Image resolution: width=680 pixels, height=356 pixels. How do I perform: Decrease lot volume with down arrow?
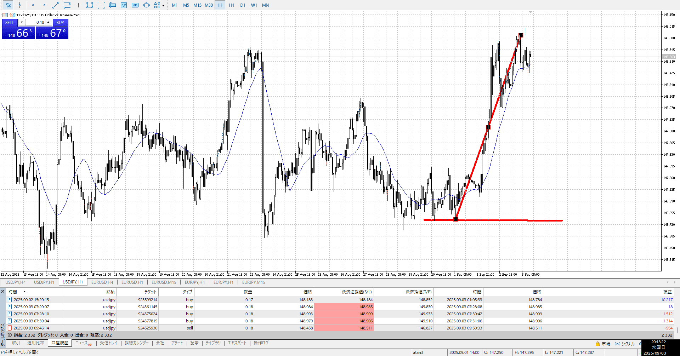(x=22, y=22)
